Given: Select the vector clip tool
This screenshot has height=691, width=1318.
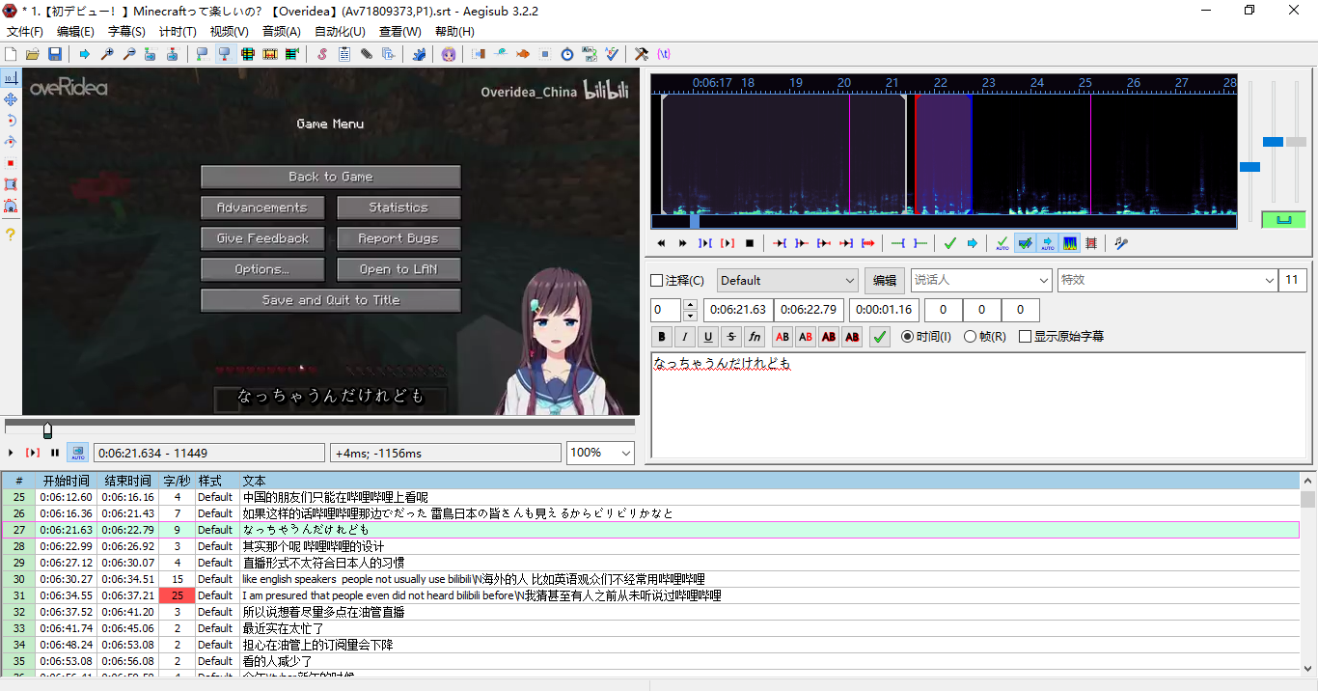Looking at the screenshot, I should [11, 206].
